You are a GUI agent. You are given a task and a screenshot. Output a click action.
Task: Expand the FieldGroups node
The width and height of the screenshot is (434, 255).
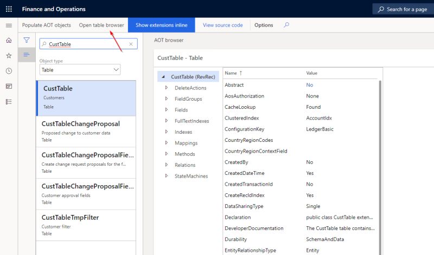point(167,99)
